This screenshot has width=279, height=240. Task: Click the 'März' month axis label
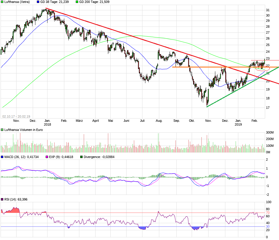pos(79,121)
